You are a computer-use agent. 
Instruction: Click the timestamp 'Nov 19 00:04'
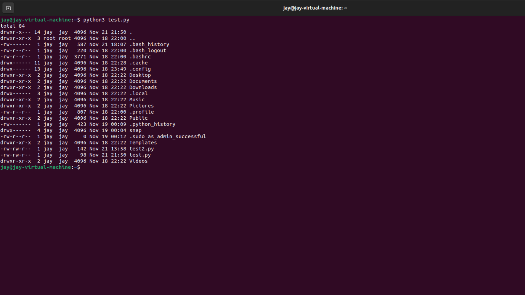click(108, 131)
